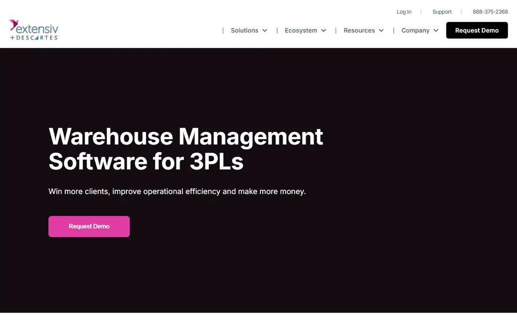Open the Resources menu

click(x=359, y=31)
